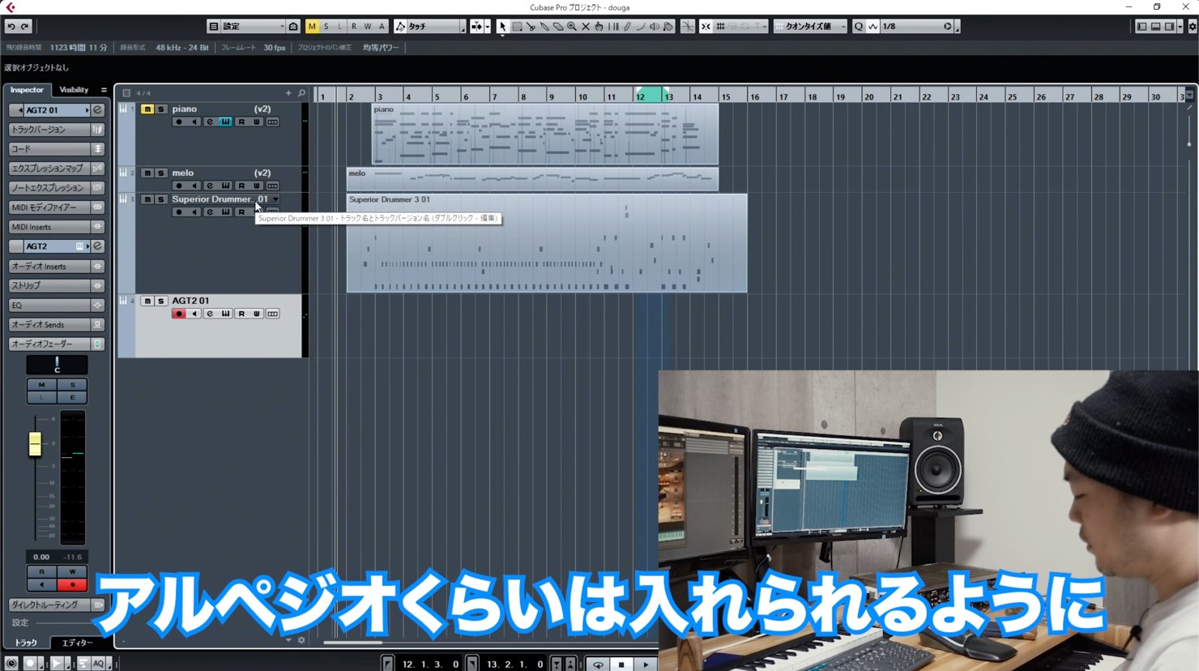Viewport: 1199px width, 671px height.
Task: Select the エディター tab at bottom
Action: tap(78, 643)
